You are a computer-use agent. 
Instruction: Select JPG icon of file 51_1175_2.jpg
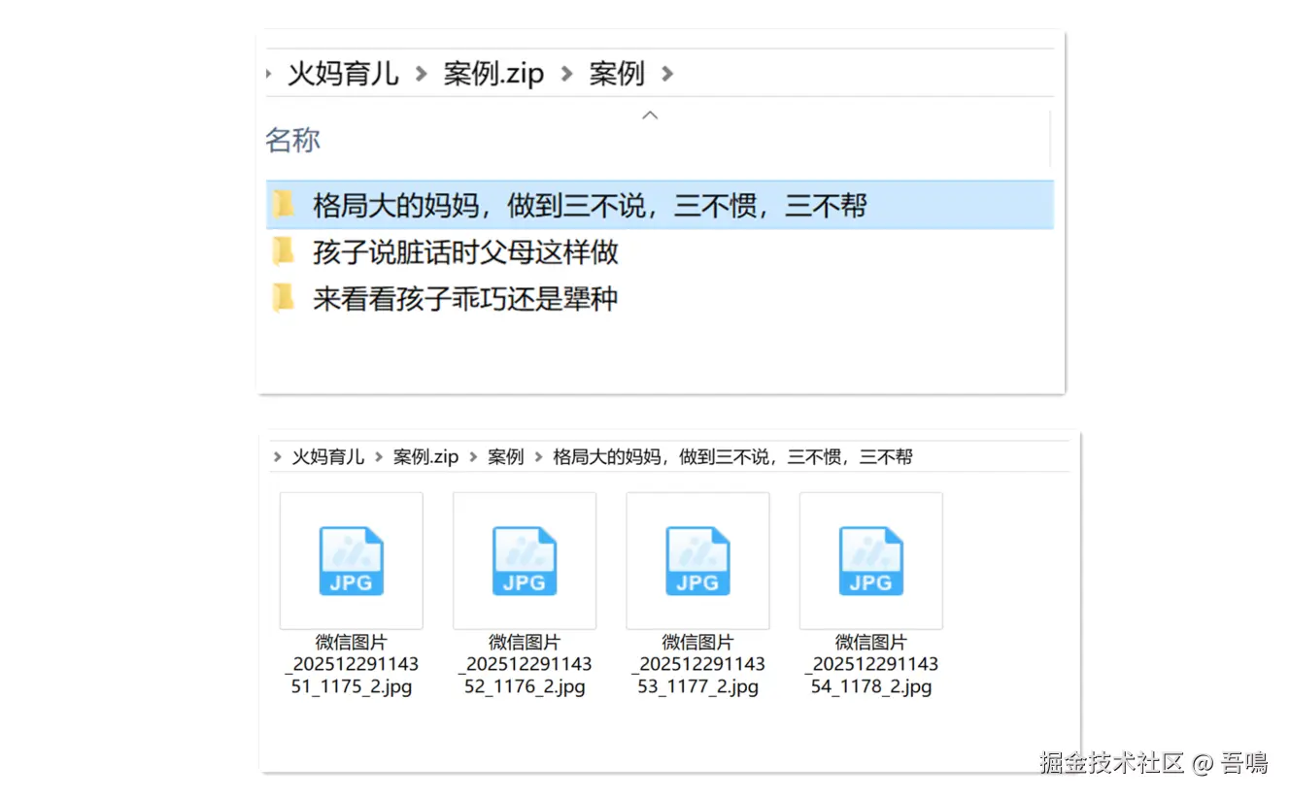352,561
